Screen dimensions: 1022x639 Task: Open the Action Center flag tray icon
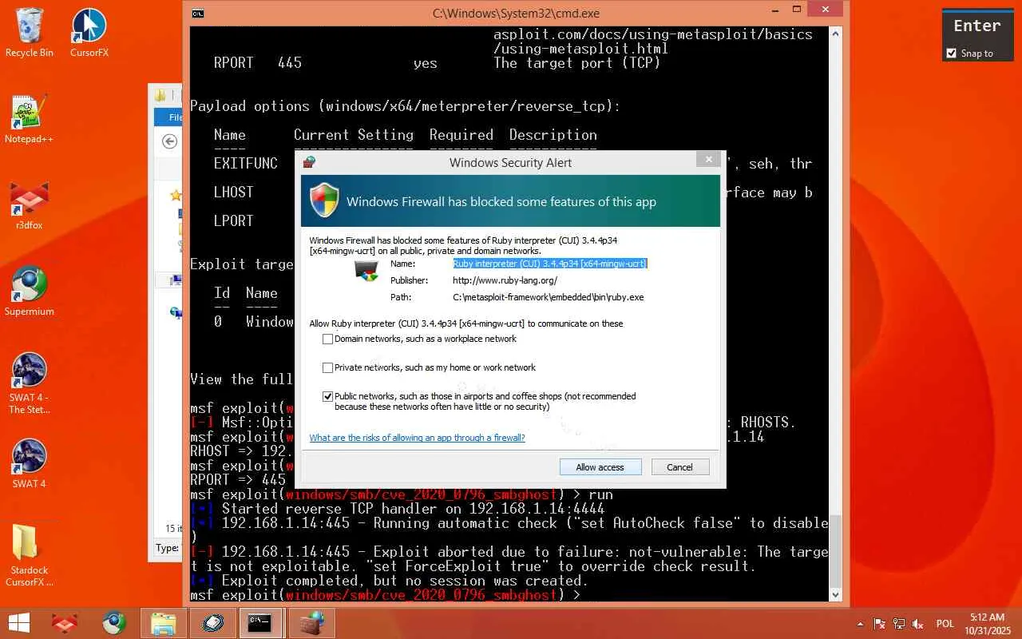tap(880, 624)
